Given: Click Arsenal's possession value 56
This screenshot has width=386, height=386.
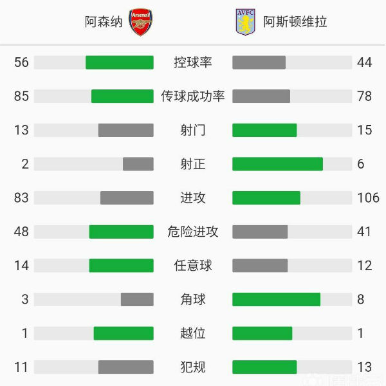Looking at the screenshot, I should point(21,62).
